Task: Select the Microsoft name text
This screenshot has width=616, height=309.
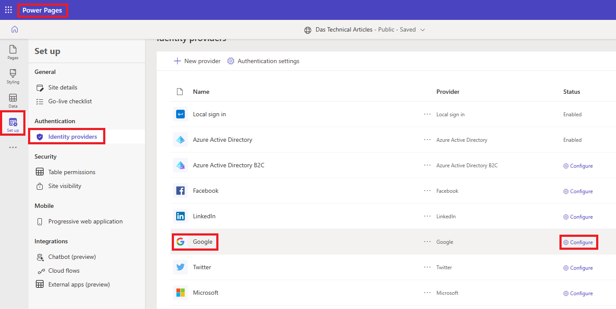Action: tap(206, 293)
